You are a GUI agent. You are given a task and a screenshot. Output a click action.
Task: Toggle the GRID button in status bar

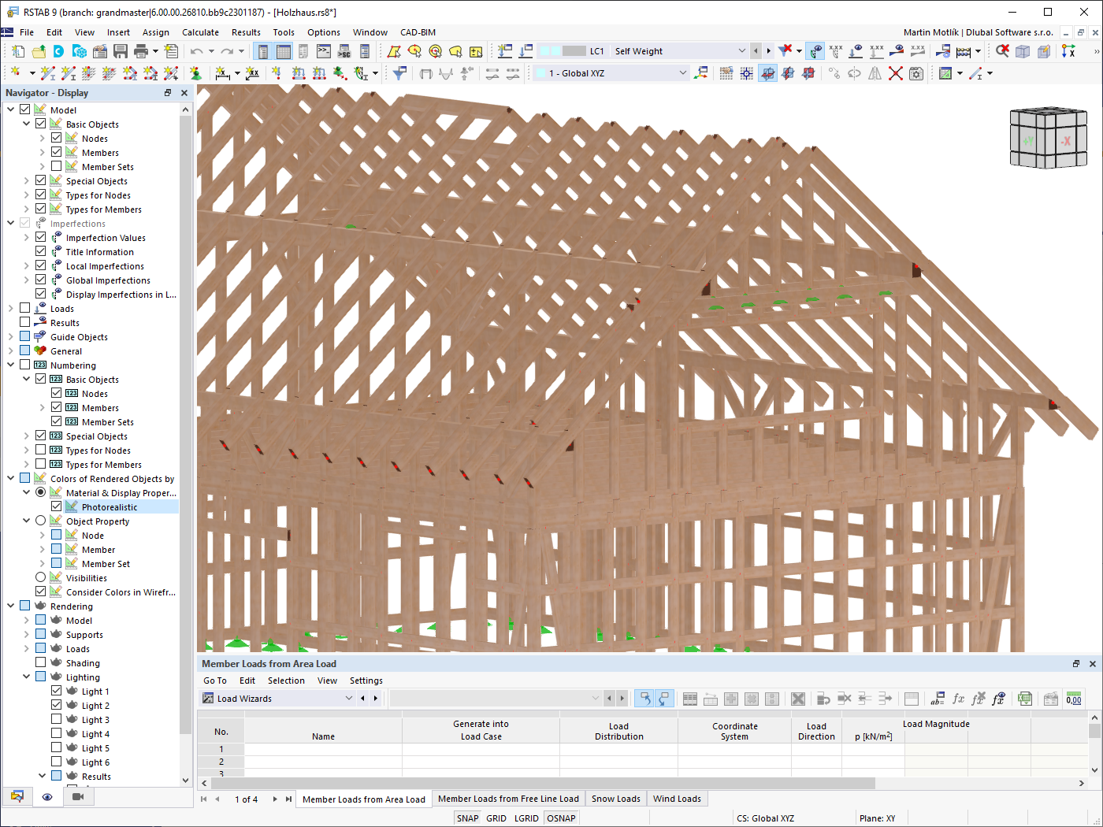(x=496, y=818)
